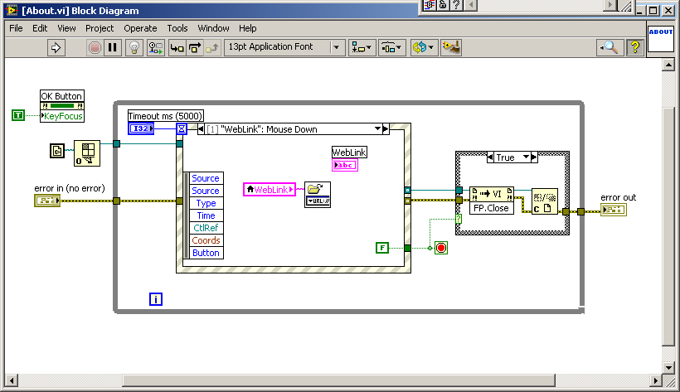The image size is (680, 392).
Task: Select the Open URL in Browser node
Action: tap(318, 194)
